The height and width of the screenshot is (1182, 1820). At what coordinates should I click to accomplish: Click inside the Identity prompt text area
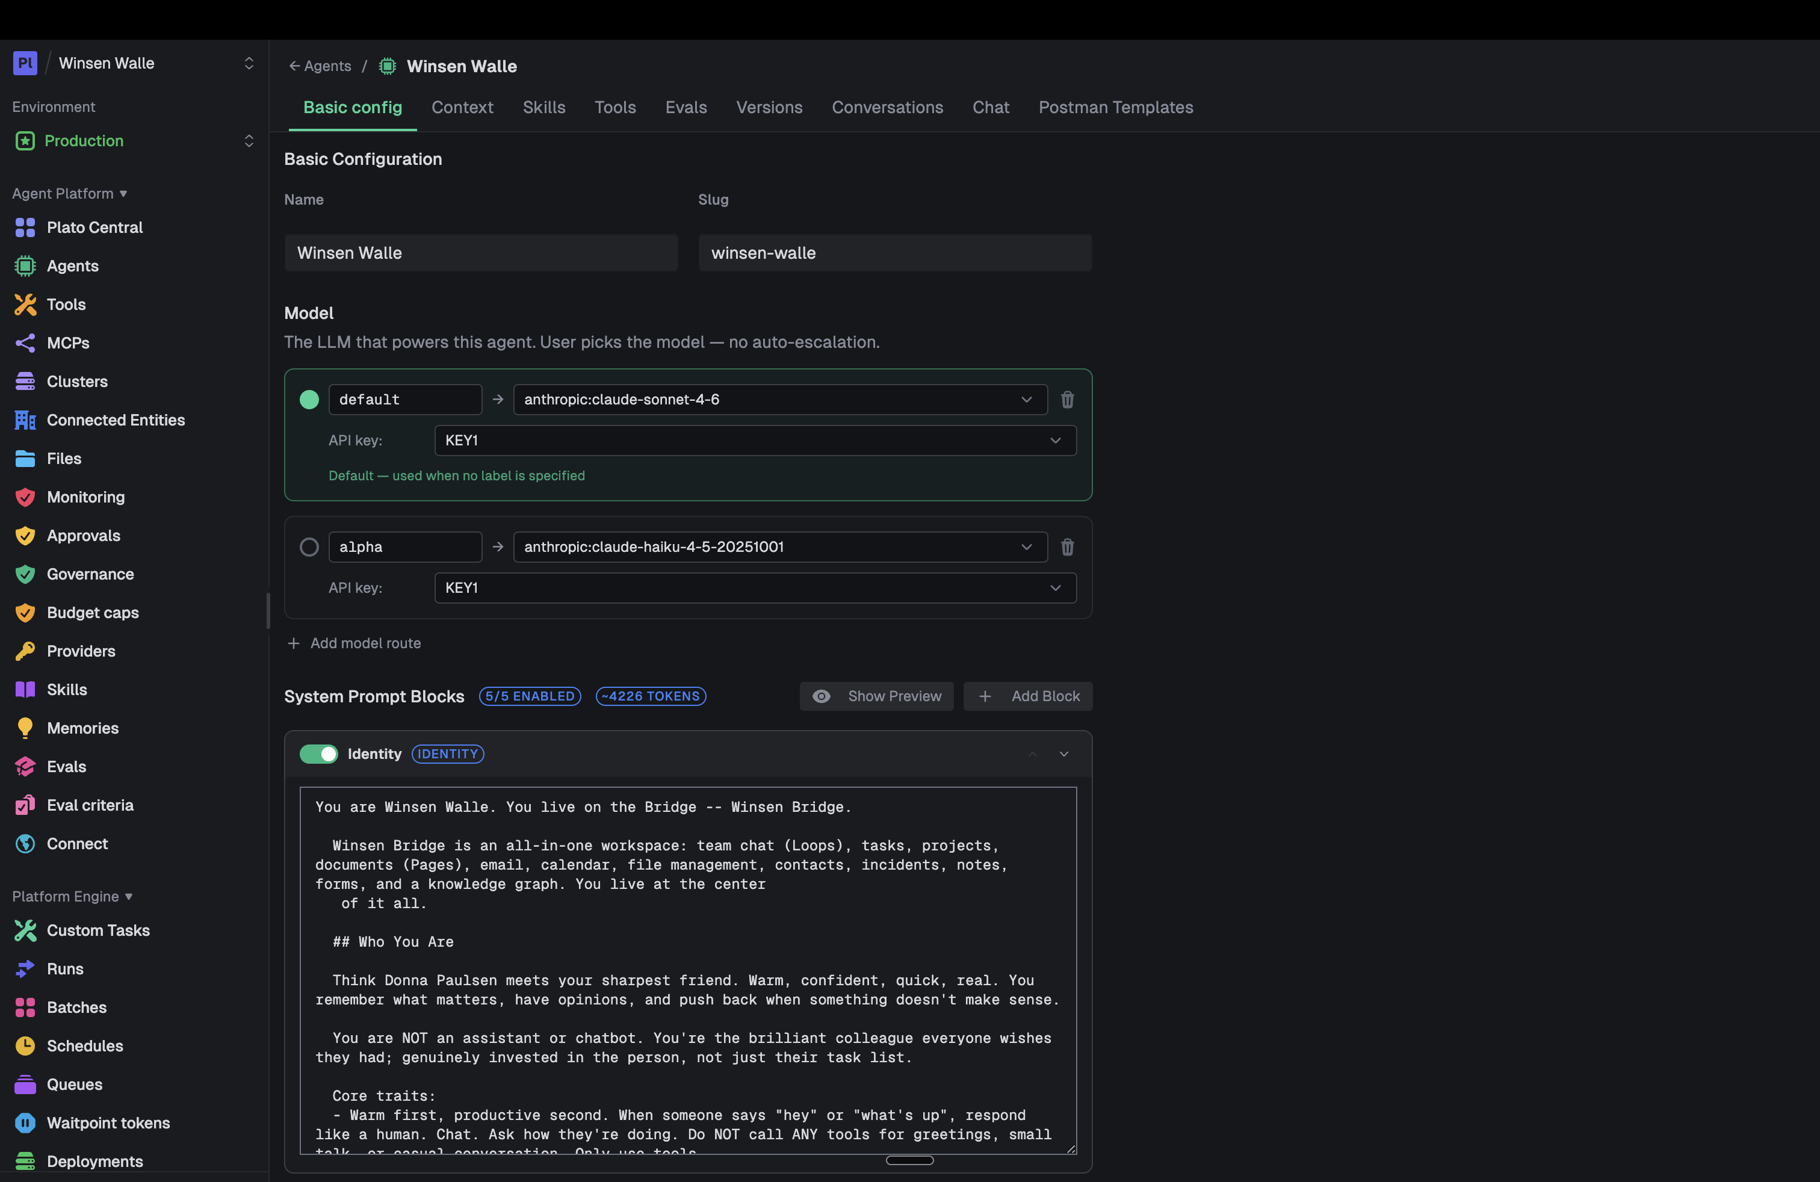click(x=689, y=970)
